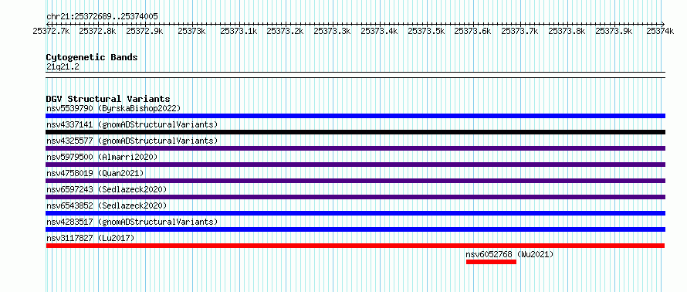Select the blue bar under nsv5539790
The image size is (687, 292).
(355, 116)
